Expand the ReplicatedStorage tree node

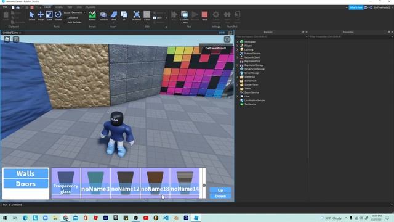238,65
